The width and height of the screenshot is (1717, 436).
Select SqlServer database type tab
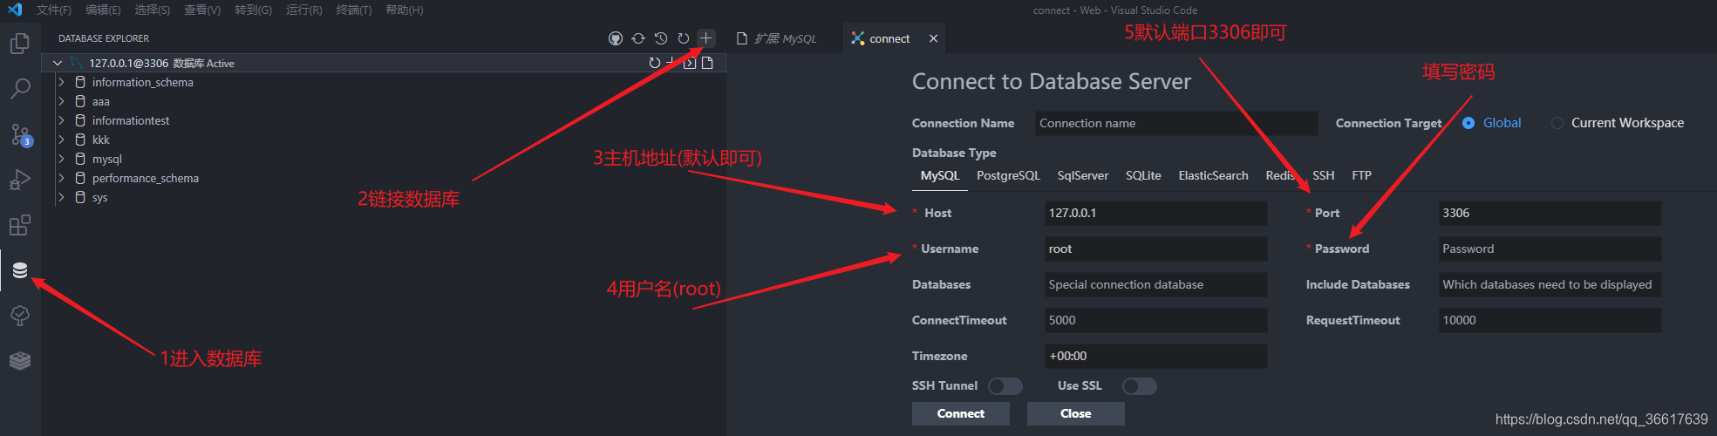1083,175
